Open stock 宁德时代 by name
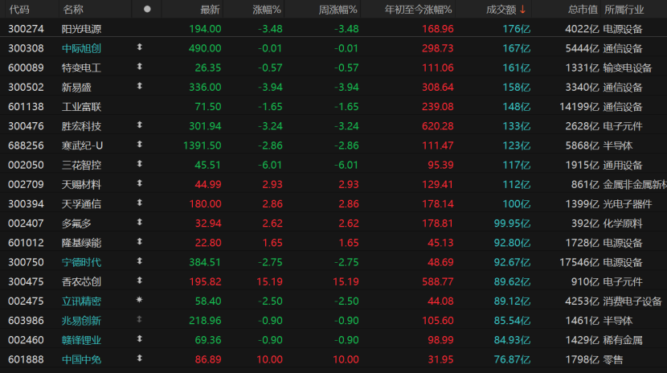The width and height of the screenshot is (667, 373). (x=81, y=262)
